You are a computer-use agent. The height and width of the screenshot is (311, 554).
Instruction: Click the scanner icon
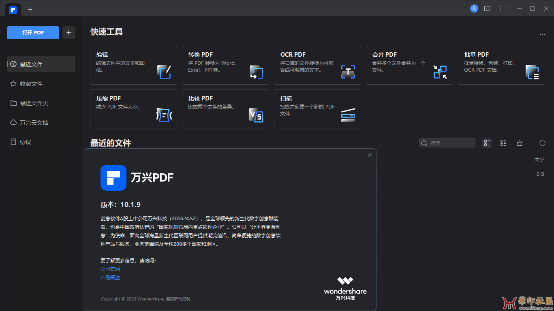348,115
